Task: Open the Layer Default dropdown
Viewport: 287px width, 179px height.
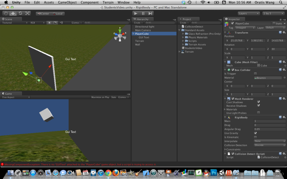Action: click(x=275, y=28)
